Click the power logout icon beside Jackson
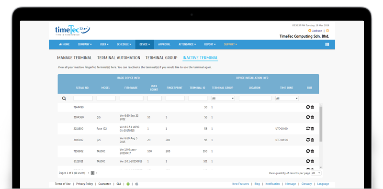 tap(327, 31)
